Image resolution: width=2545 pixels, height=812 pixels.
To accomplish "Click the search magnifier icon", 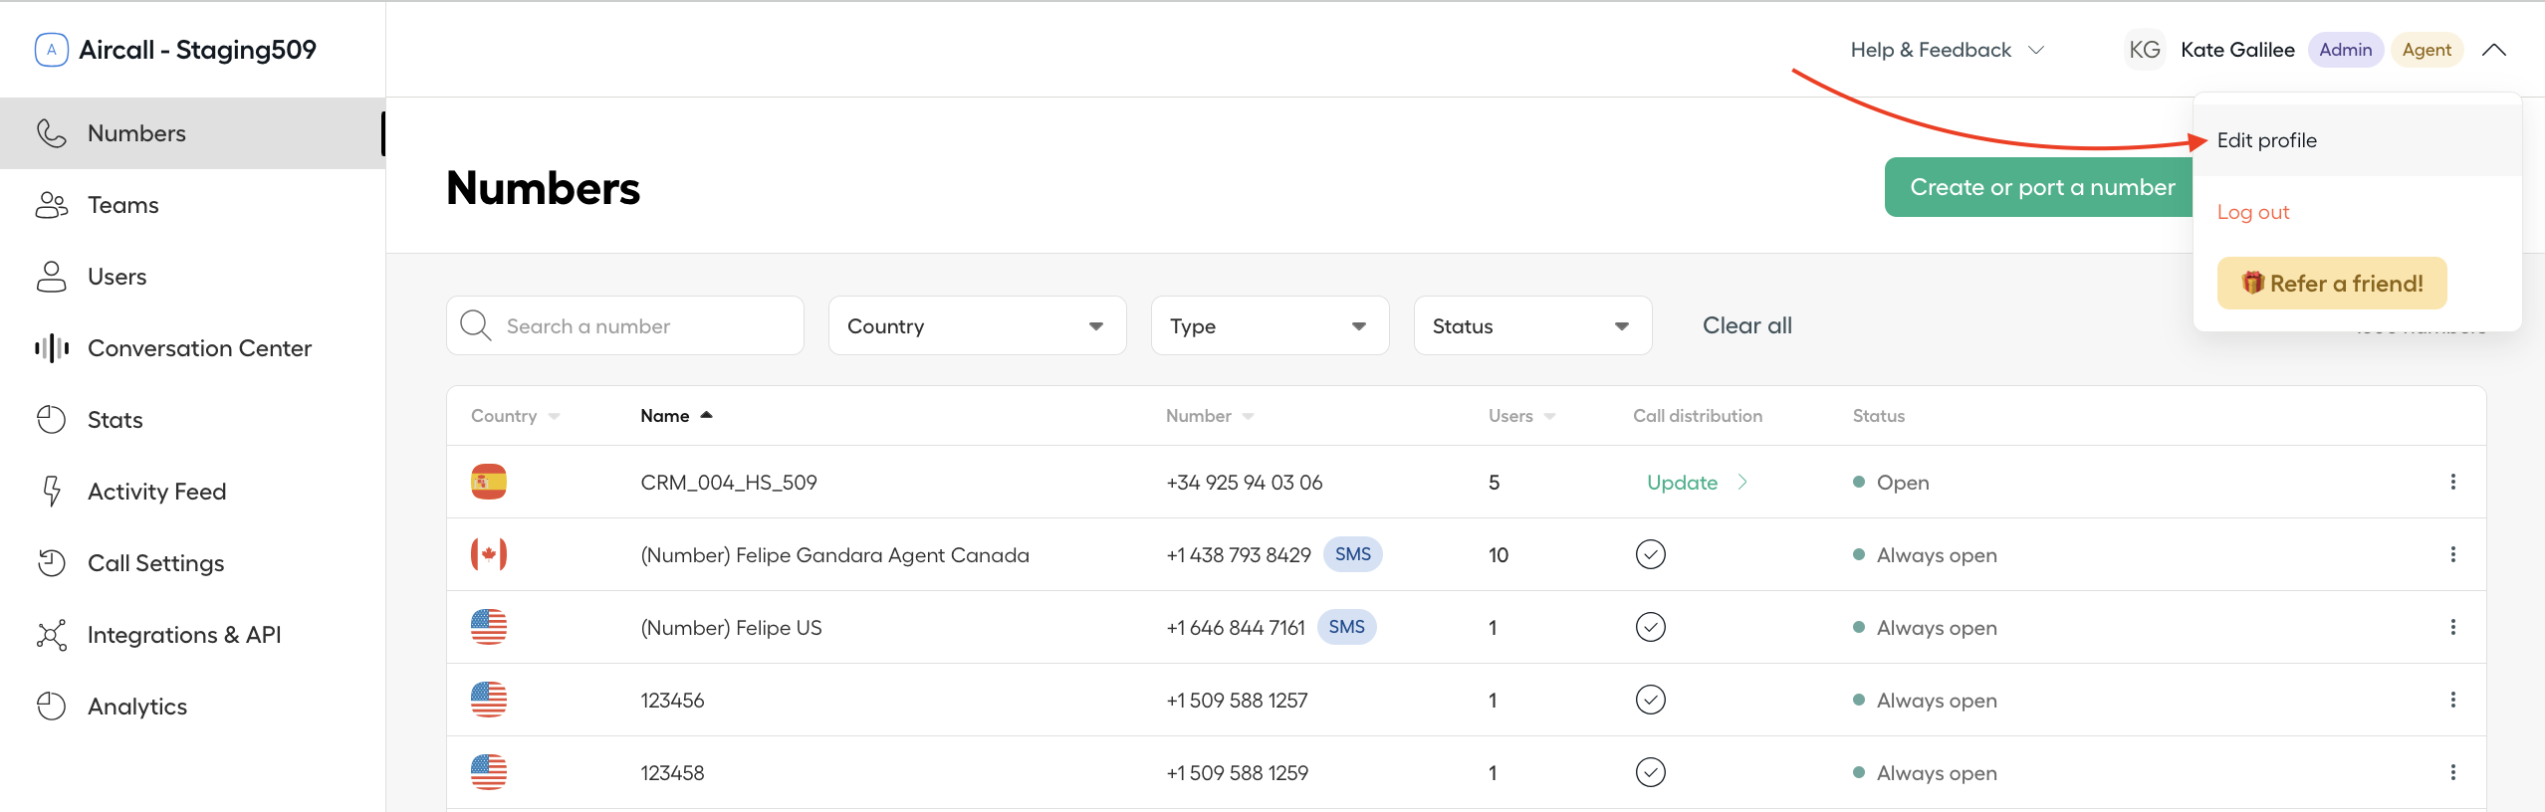I will point(476,325).
